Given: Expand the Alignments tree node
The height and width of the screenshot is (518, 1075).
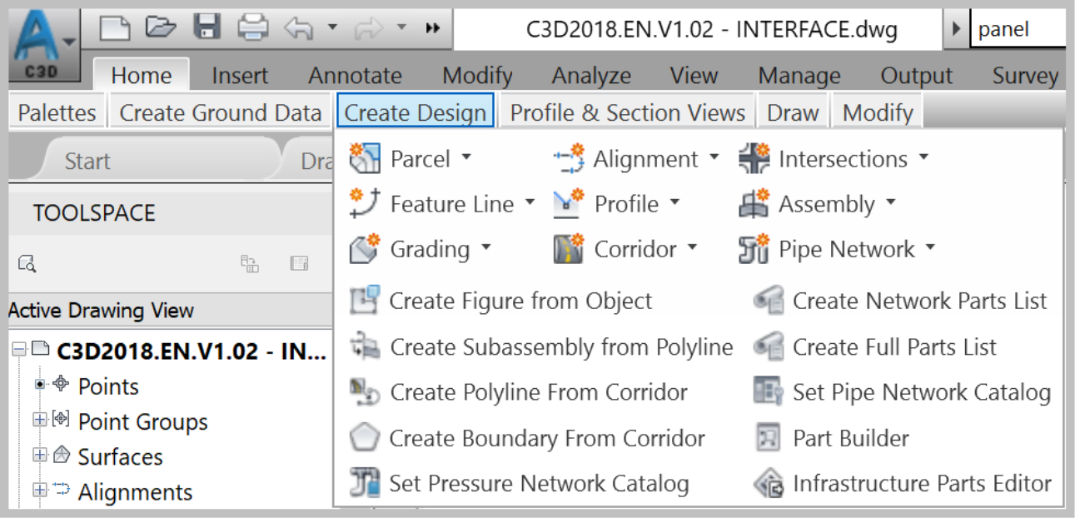Looking at the screenshot, I should pyautogui.click(x=39, y=491).
